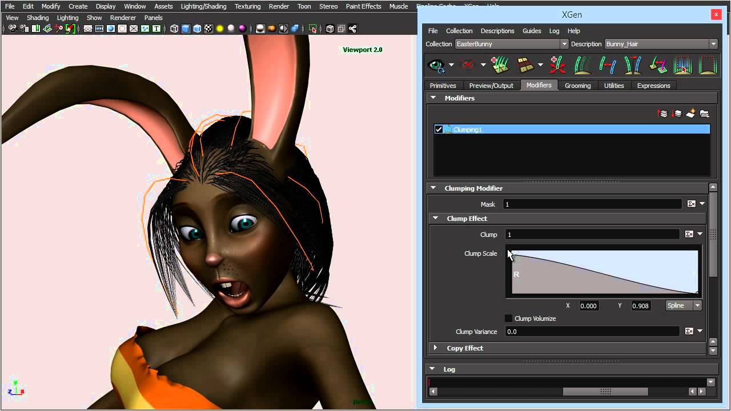Click move modifier up icon
The width and height of the screenshot is (731, 411).
662,114
